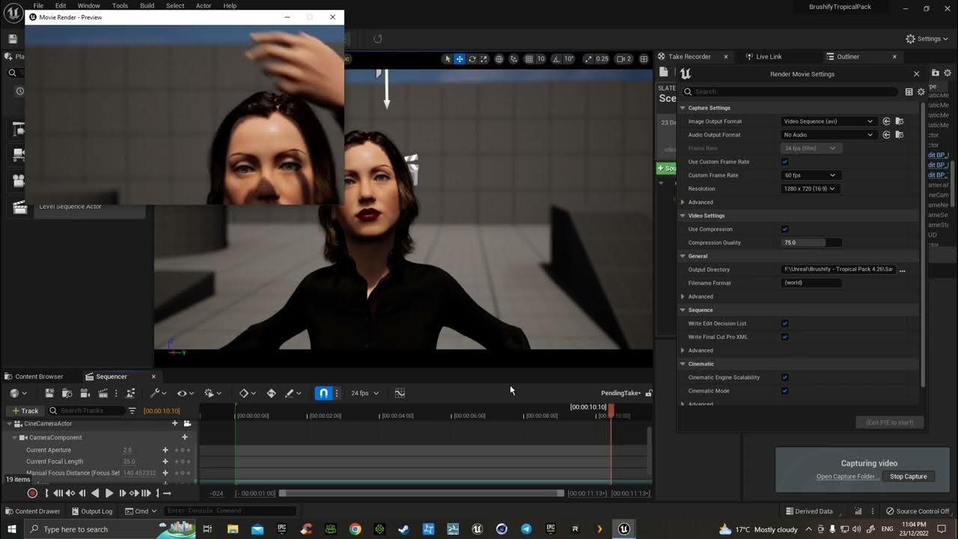Click Sequencer save sequence icon
958x539 pixels.
49,393
